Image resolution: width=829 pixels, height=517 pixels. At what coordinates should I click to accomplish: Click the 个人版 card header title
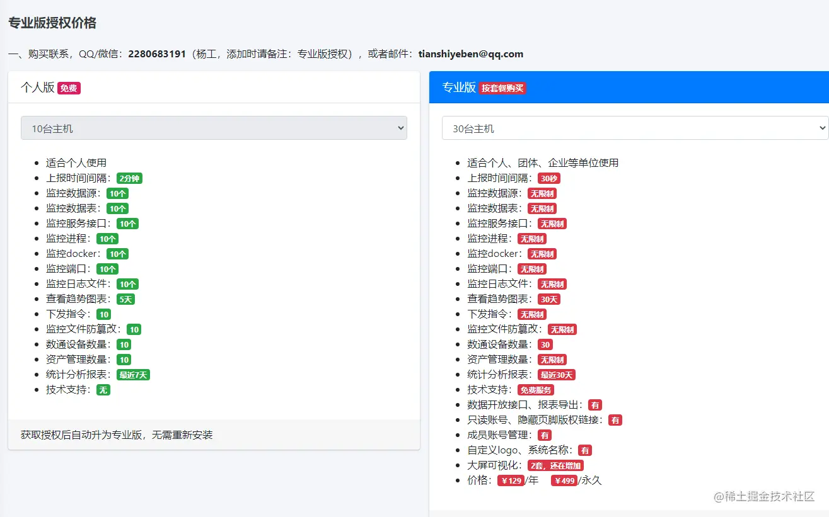pos(38,88)
